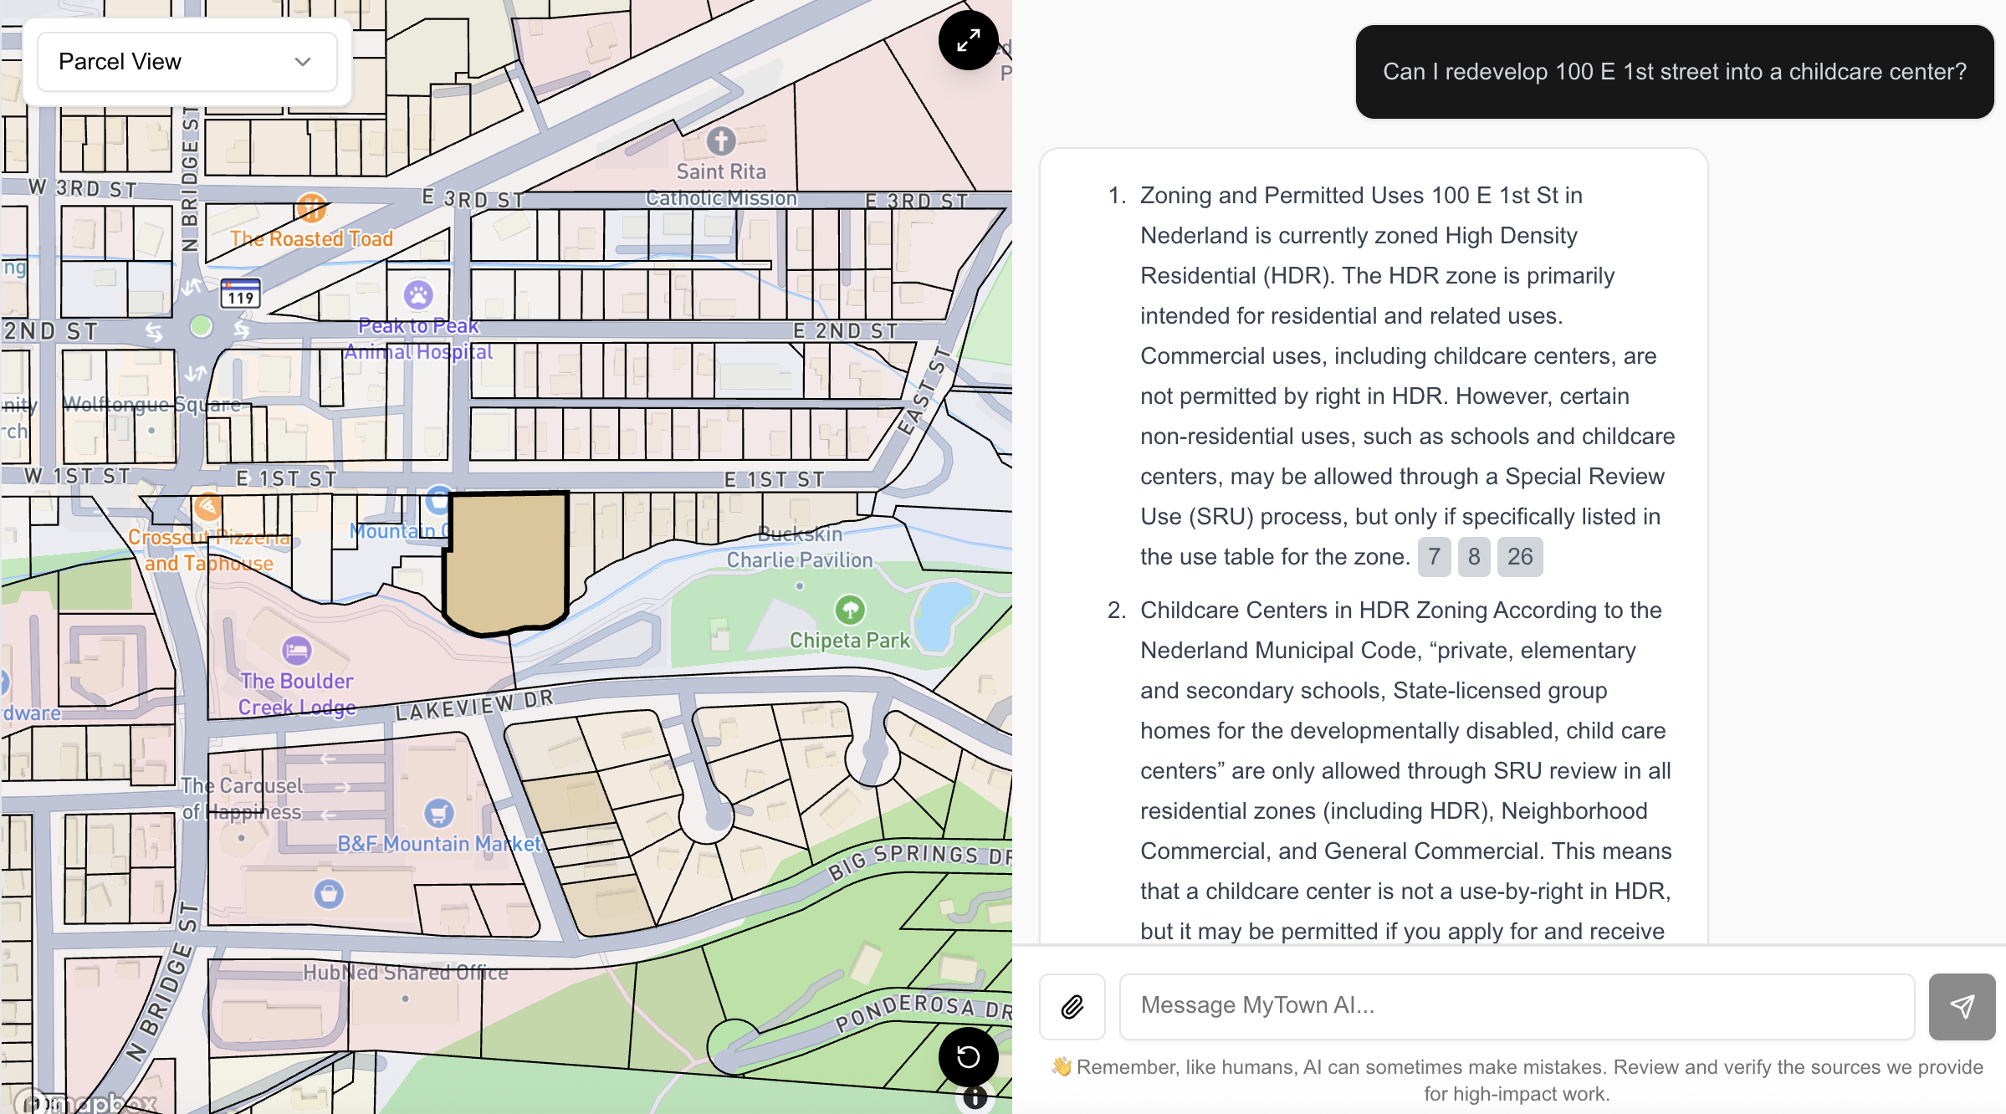
Task: Open citation source 7
Action: [1434, 557]
